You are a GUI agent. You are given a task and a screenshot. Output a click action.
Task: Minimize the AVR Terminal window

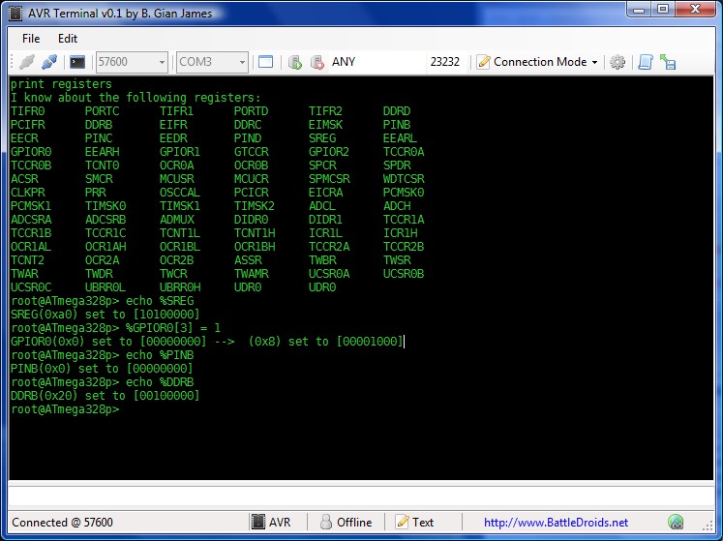click(639, 9)
